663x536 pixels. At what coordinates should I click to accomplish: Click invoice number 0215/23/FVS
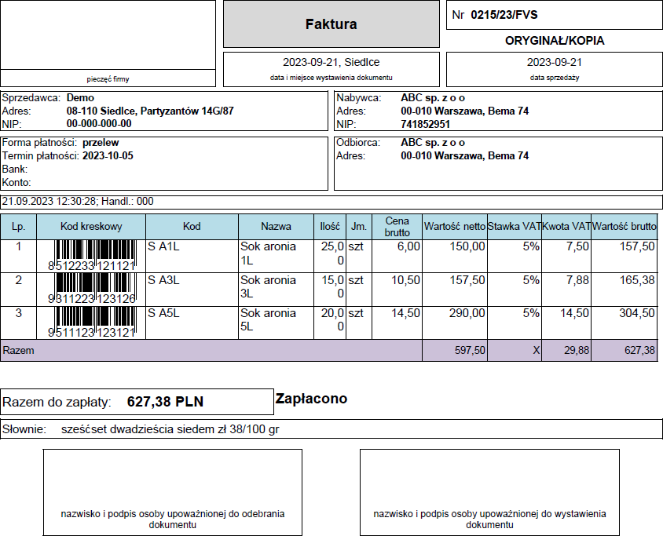click(504, 15)
